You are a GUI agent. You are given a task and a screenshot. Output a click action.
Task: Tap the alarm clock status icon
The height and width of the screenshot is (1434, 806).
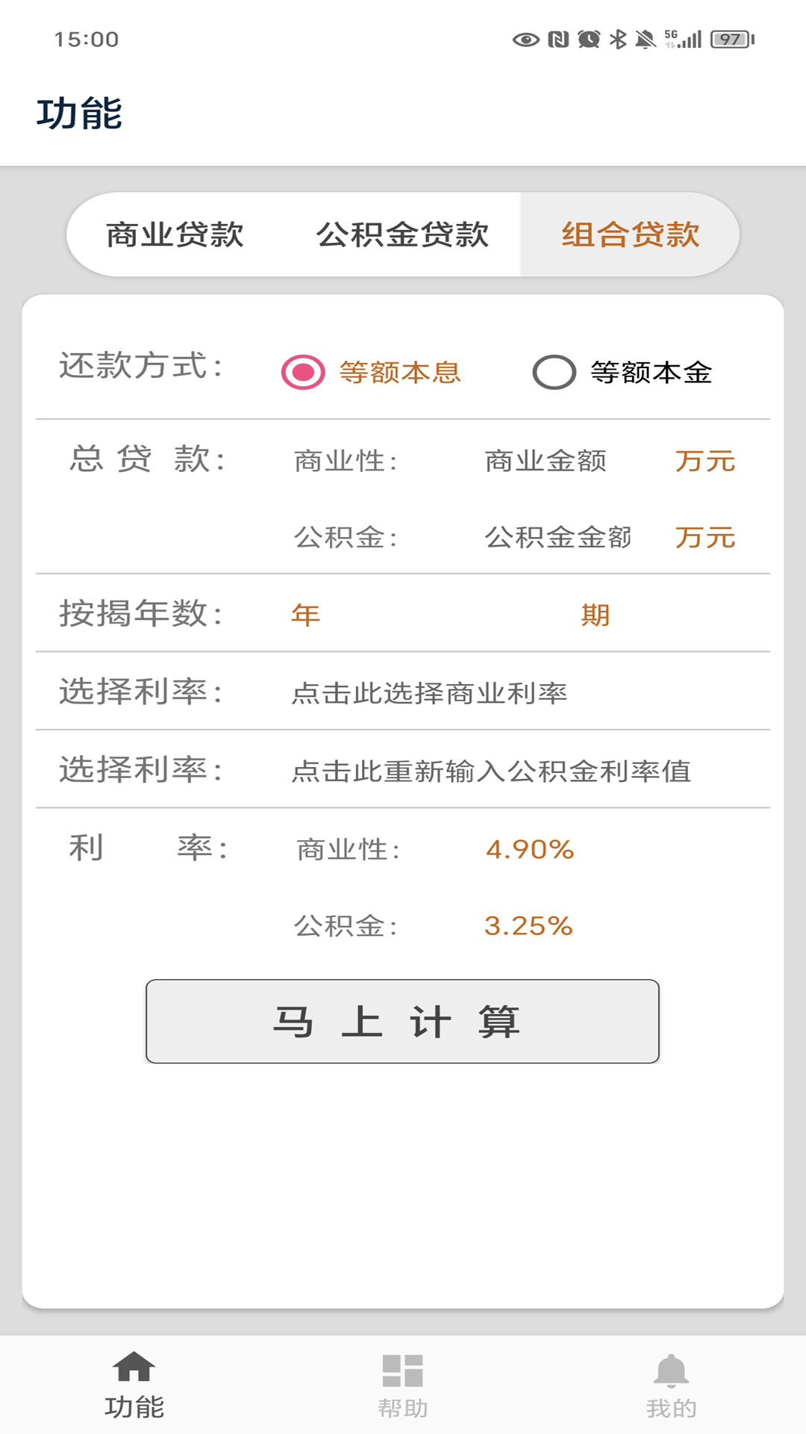pyautogui.click(x=589, y=40)
